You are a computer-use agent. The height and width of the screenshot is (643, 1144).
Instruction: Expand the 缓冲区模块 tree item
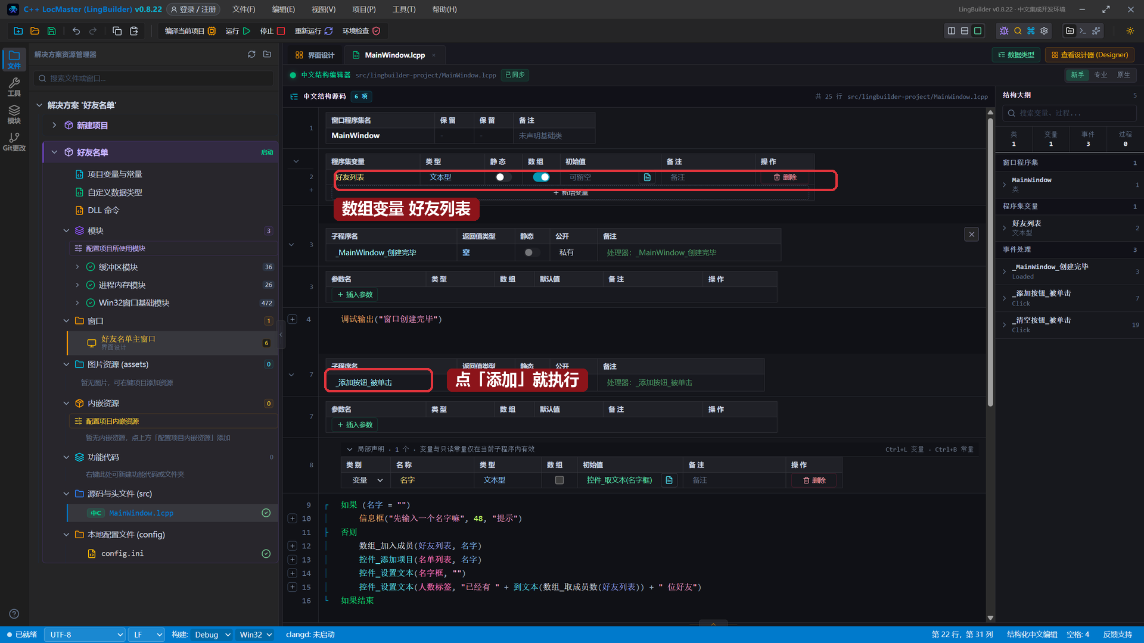pos(77,267)
